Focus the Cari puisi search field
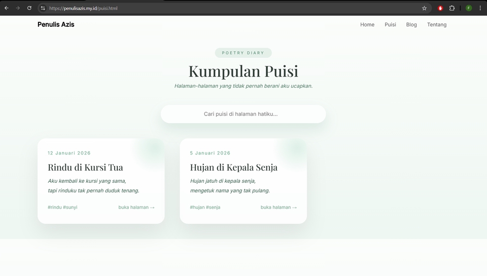Image resolution: width=487 pixels, height=276 pixels. pyautogui.click(x=243, y=114)
